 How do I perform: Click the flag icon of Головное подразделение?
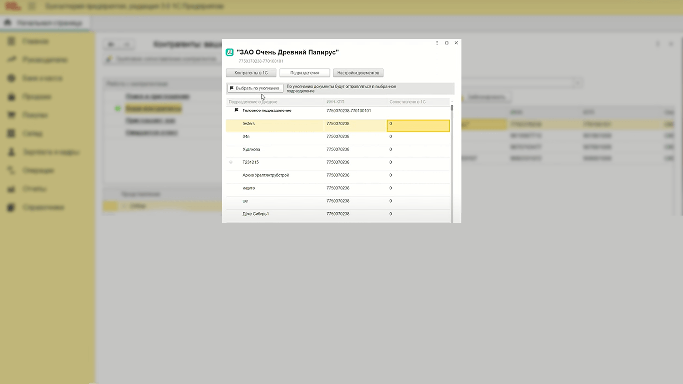tap(236, 111)
